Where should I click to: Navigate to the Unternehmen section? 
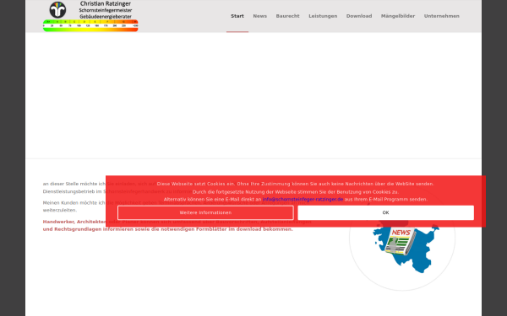click(441, 16)
